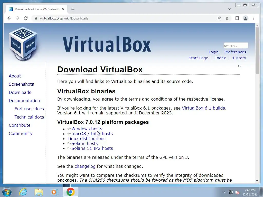263x197 pixels.
Task: Open Community in sidebar
Action: pos(21,133)
